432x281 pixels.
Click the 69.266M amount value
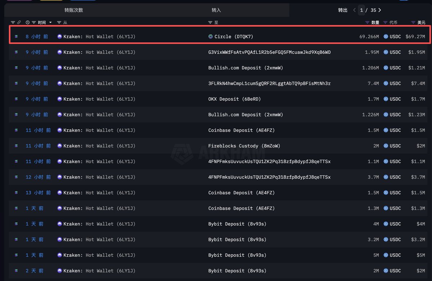coord(369,37)
